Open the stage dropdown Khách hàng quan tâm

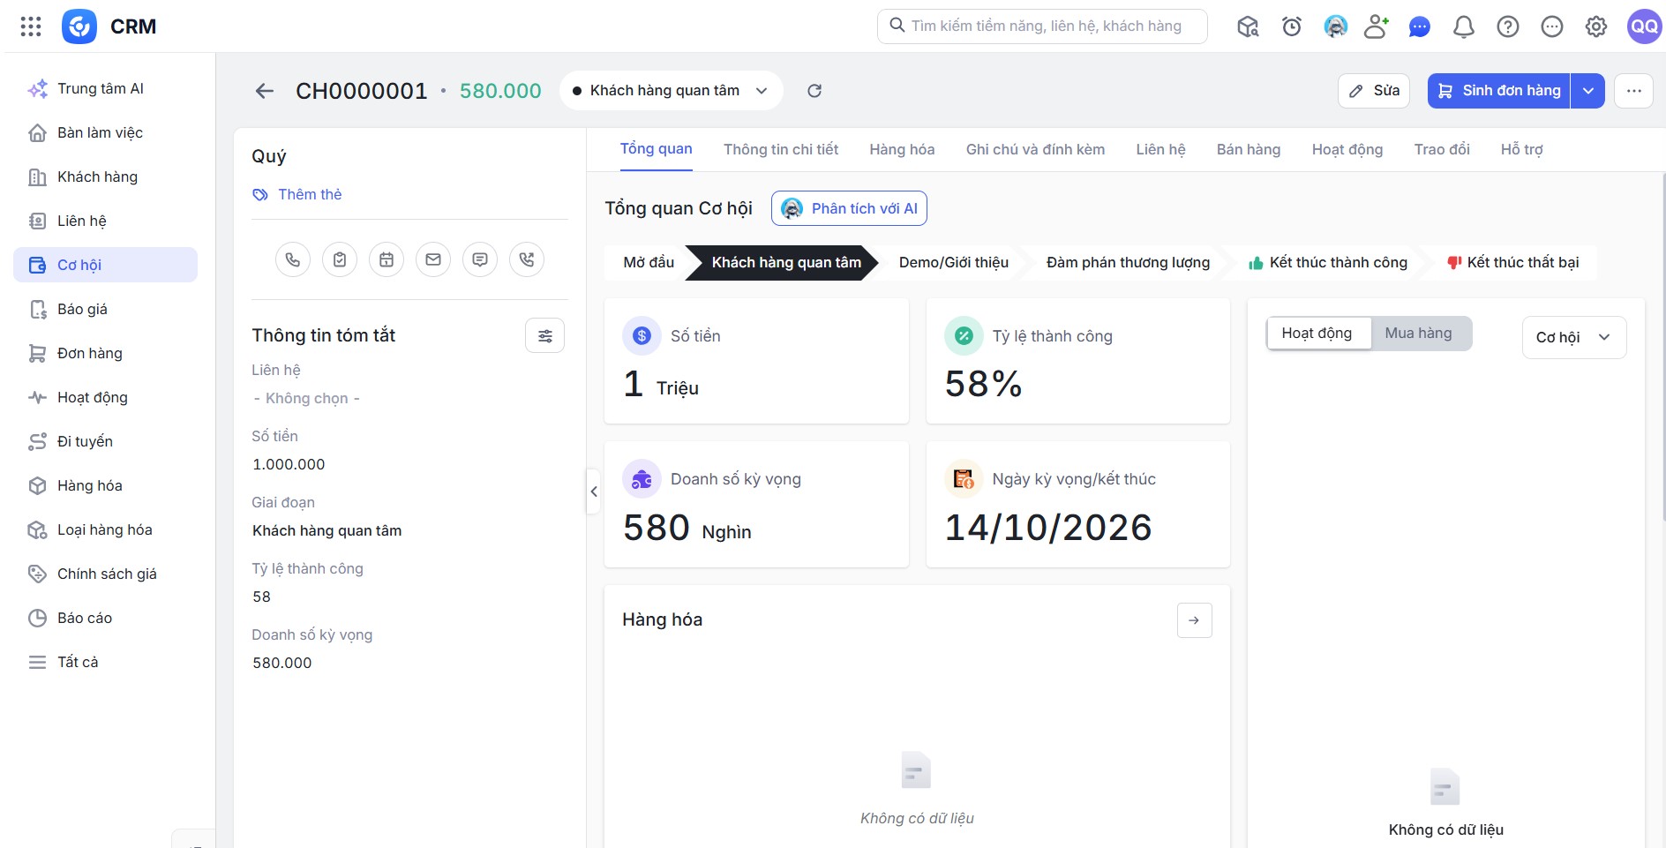(671, 91)
